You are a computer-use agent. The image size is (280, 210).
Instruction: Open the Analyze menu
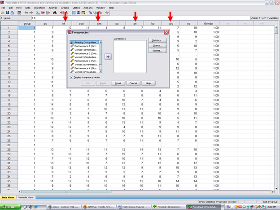[53, 8]
